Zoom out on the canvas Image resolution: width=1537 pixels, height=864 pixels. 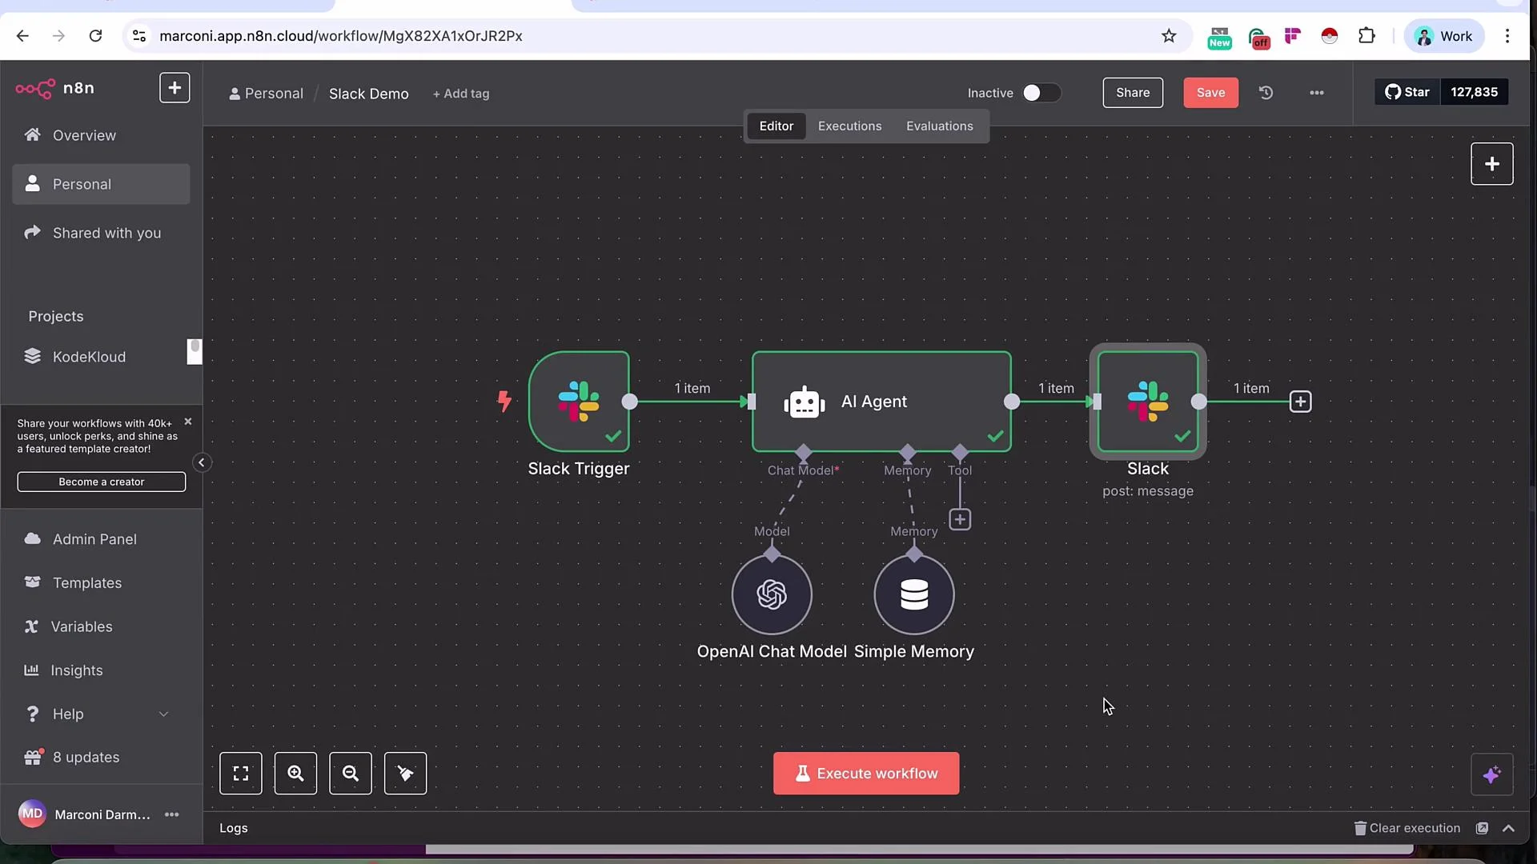click(351, 774)
